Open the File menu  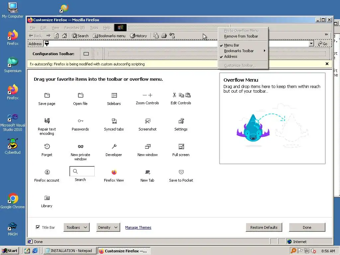coord(33,28)
